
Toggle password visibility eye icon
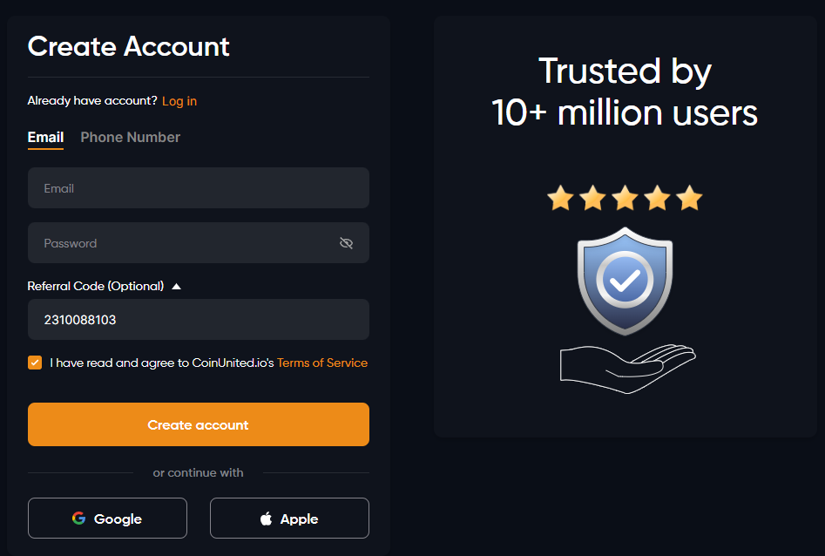346,243
